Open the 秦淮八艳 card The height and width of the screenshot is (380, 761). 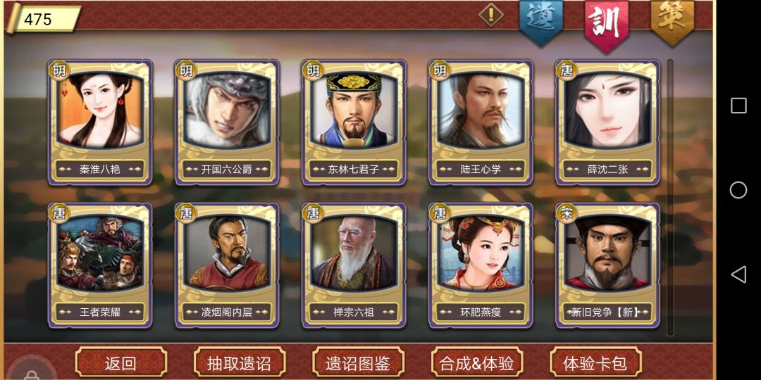pyautogui.click(x=100, y=122)
